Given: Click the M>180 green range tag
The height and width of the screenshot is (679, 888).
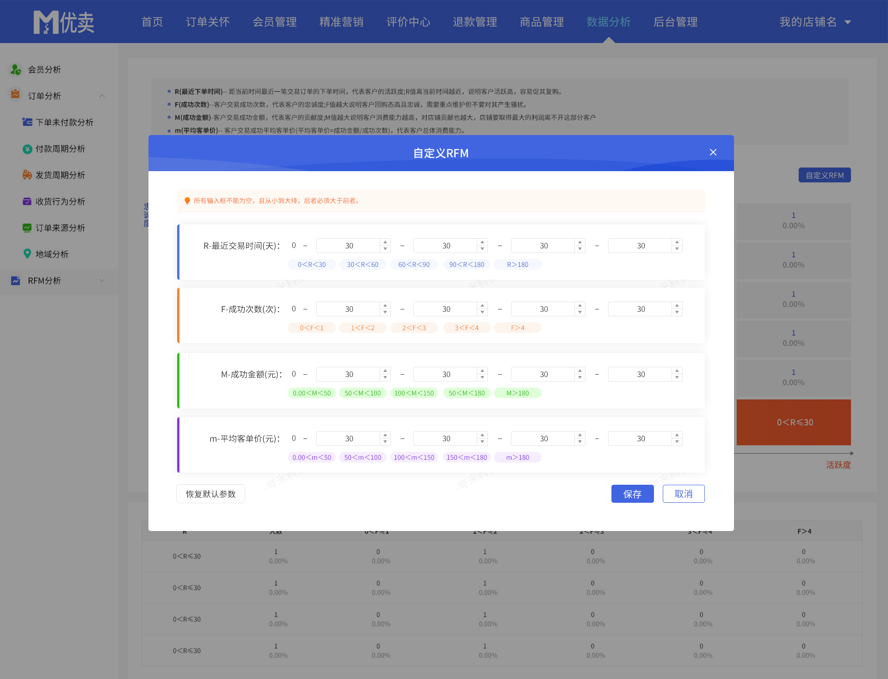Looking at the screenshot, I should (518, 393).
